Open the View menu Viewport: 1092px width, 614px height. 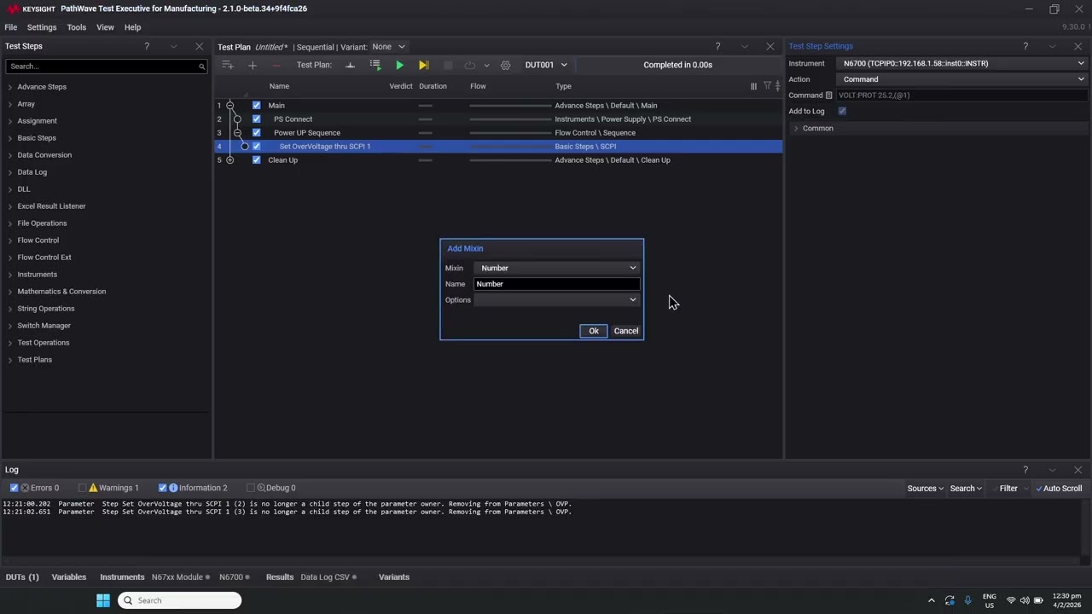point(105,27)
